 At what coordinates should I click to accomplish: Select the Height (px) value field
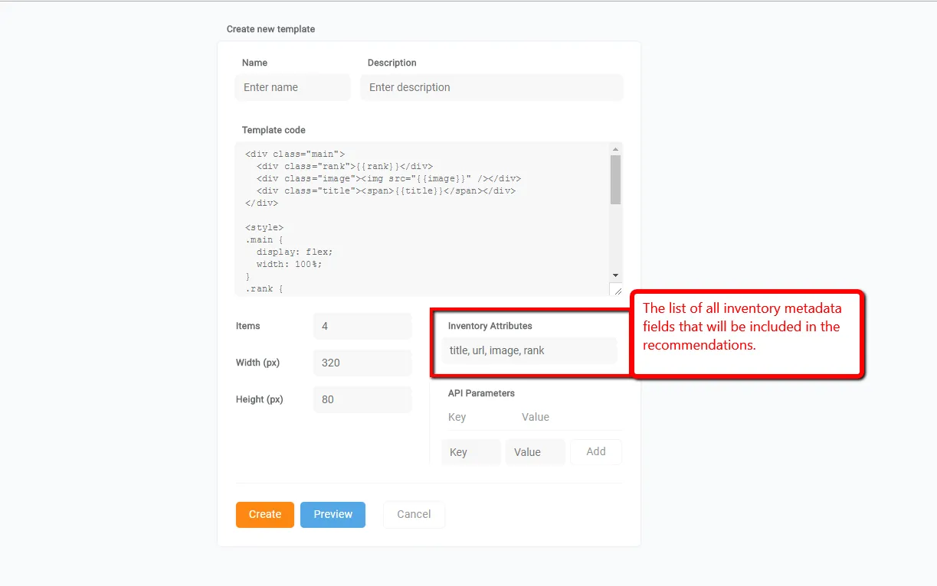click(x=362, y=399)
